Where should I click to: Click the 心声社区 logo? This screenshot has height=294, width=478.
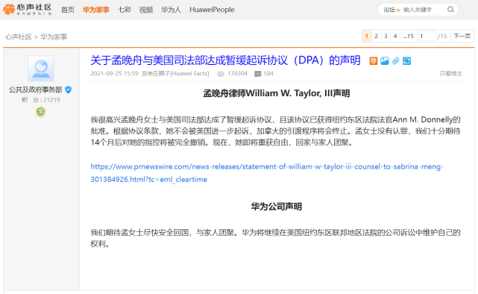click(28, 10)
